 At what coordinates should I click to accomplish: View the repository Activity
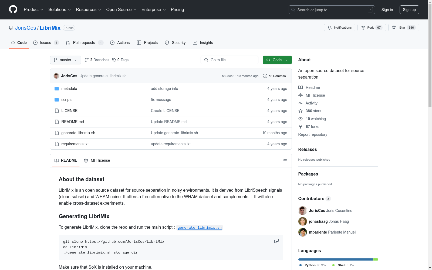click(308, 103)
